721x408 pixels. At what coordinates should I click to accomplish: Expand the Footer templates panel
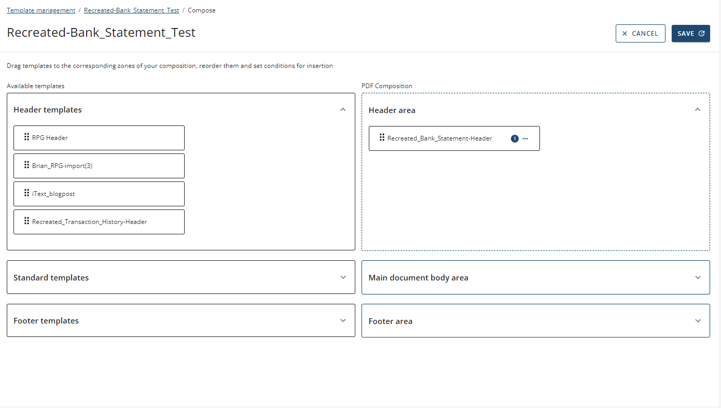pos(342,320)
